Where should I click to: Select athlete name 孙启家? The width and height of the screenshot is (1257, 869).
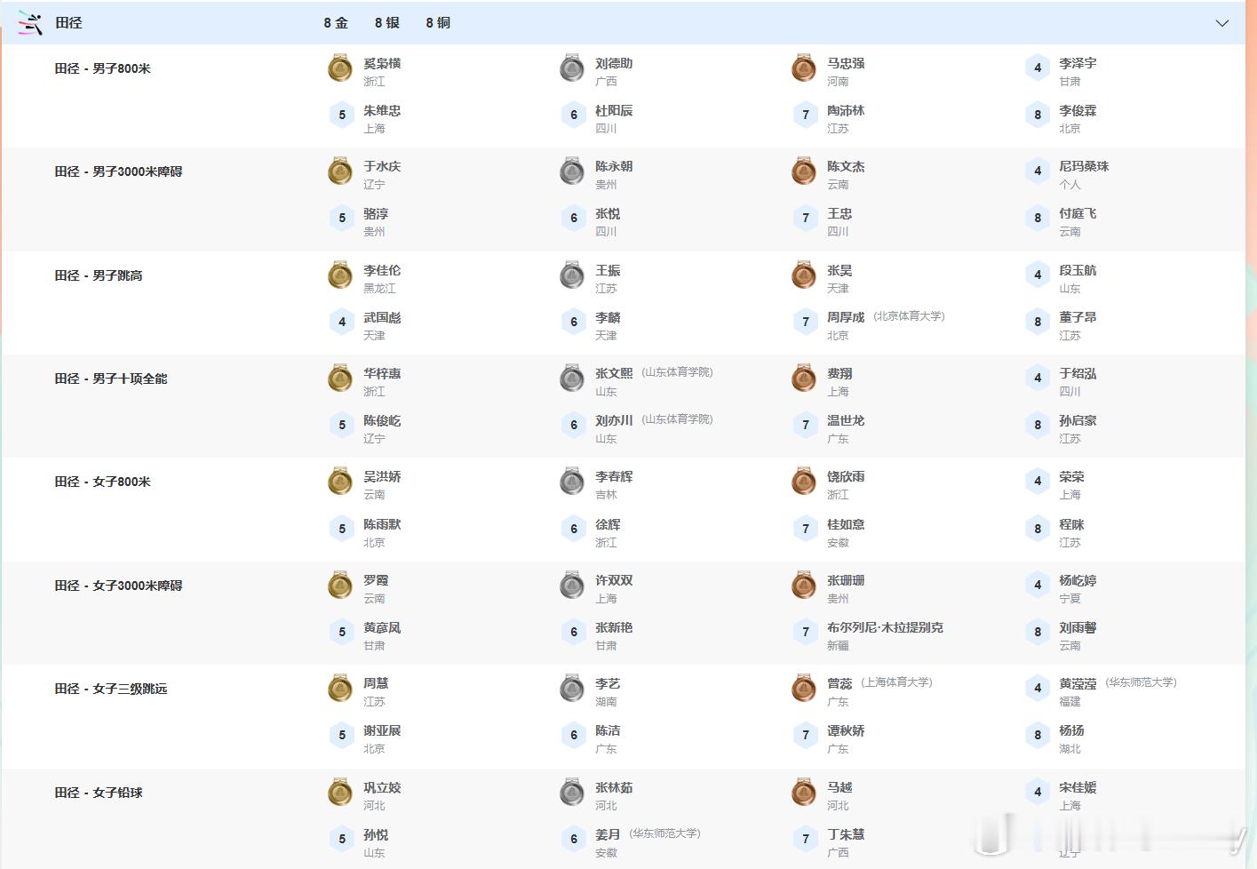(x=1078, y=420)
